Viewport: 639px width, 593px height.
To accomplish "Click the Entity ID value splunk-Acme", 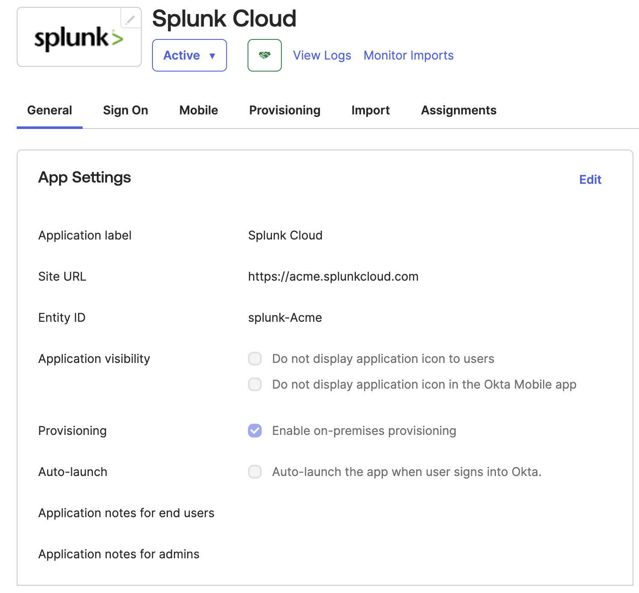I will pos(285,317).
